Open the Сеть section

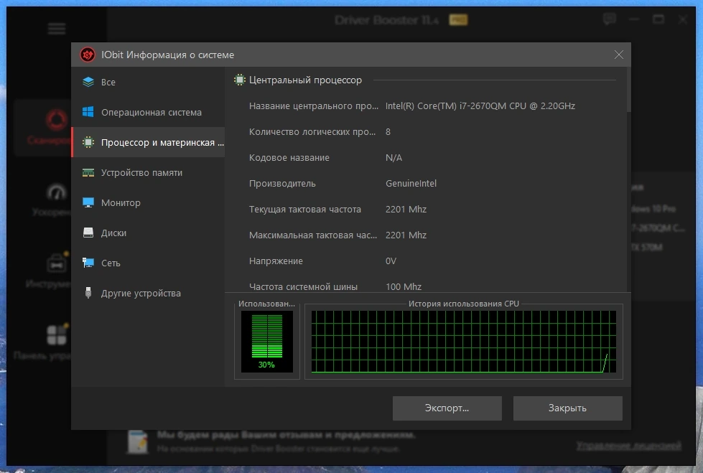148,263
